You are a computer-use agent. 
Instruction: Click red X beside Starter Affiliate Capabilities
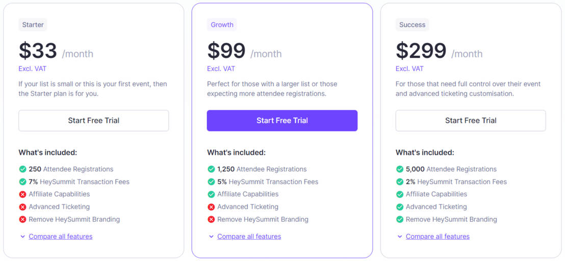coord(22,194)
